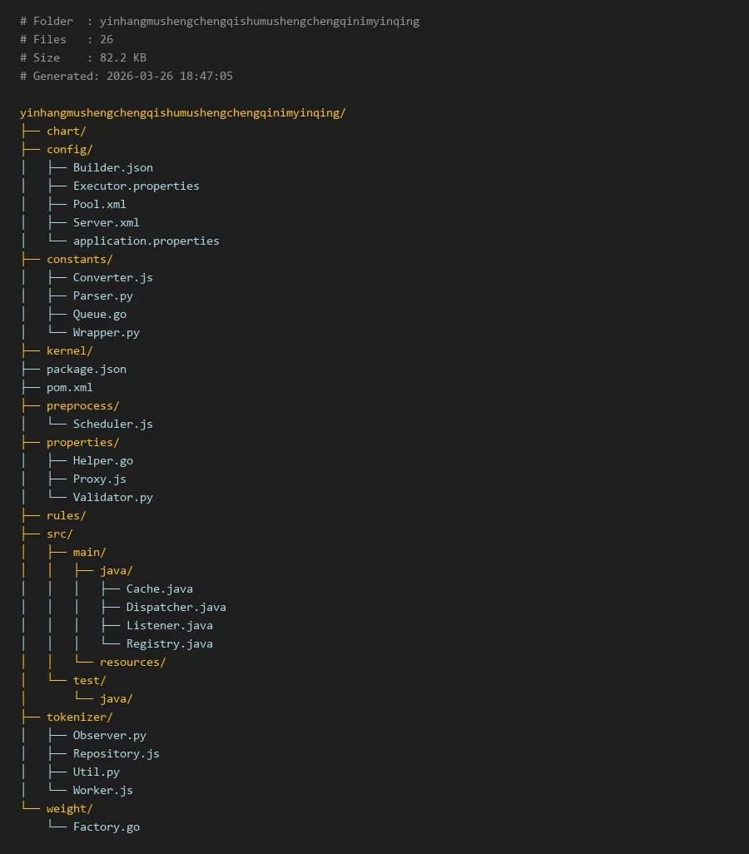Click the Queue.go file
Screen dimensions: 749x854
[x=100, y=314]
